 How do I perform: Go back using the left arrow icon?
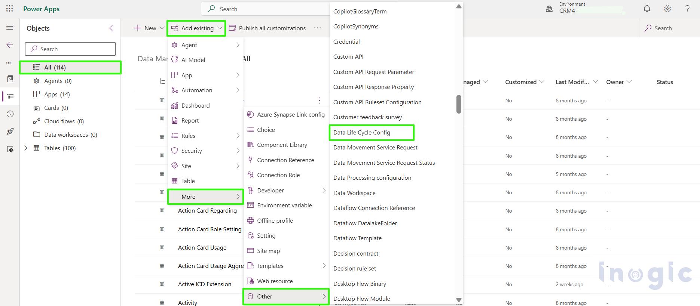click(x=10, y=45)
